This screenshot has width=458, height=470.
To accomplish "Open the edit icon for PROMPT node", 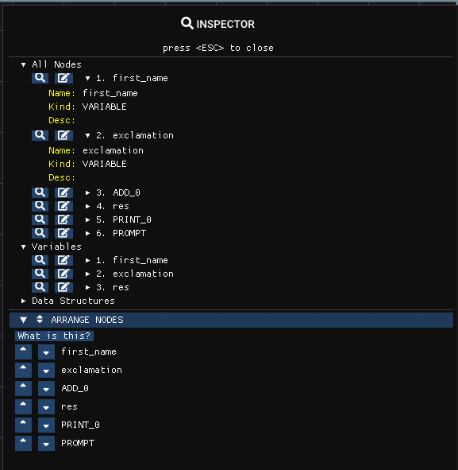I will click(64, 233).
